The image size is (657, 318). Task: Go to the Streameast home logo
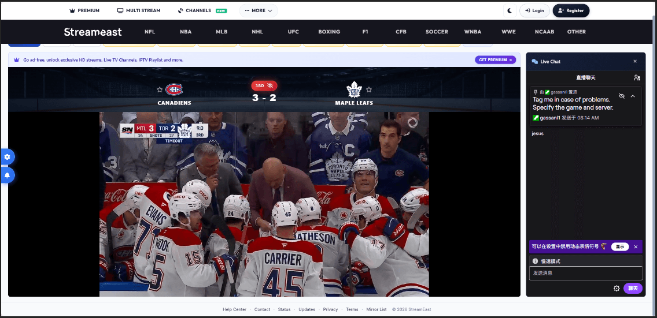click(x=93, y=32)
